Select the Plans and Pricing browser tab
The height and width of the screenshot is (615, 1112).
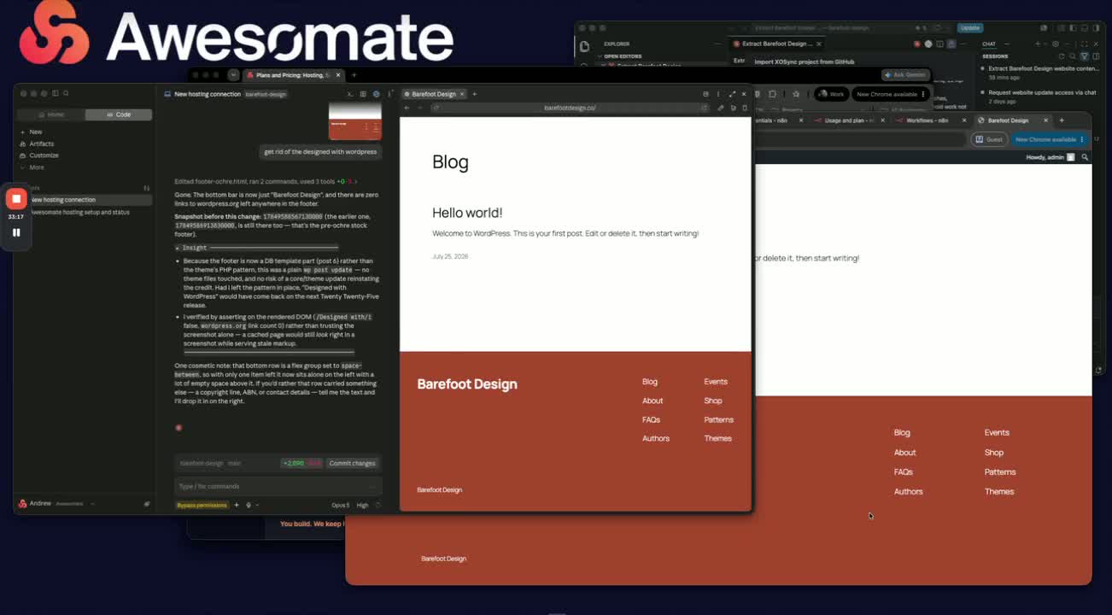click(295, 75)
